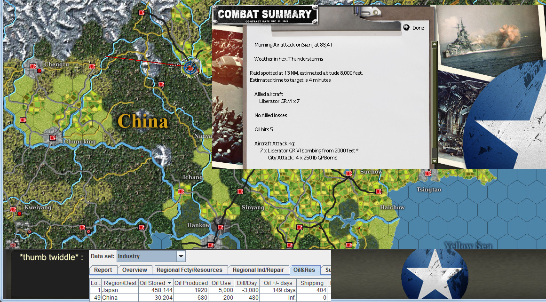The image size is (546, 302).
Task: Select the Chungking base flag icon
Action: click(x=52, y=137)
